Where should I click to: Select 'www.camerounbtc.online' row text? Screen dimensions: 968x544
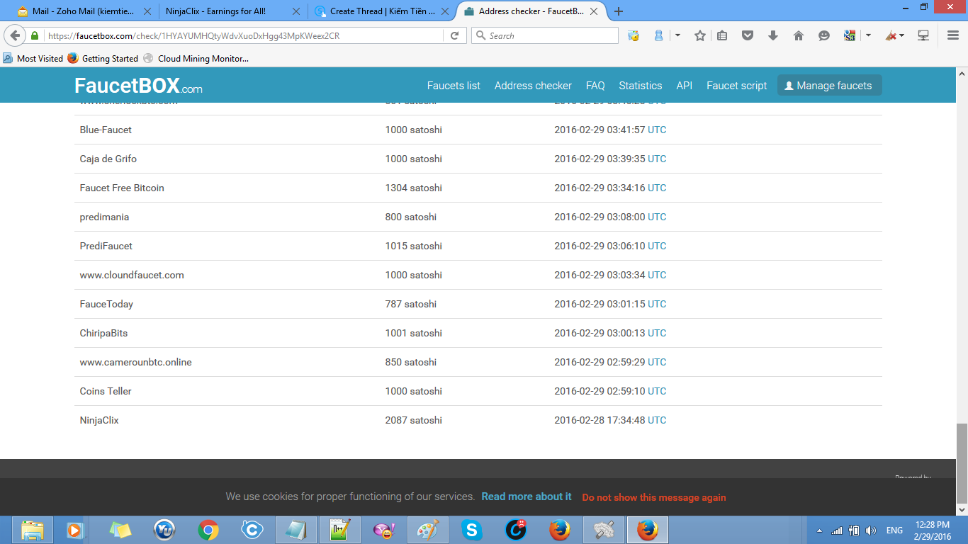pos(136,362)
